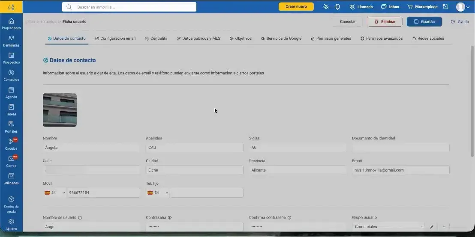
Task: Open Tareas in the sidebar
Action: click(11, 110)
